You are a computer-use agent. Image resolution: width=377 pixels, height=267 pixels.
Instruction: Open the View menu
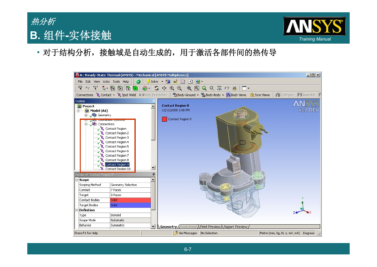point(97,81)
